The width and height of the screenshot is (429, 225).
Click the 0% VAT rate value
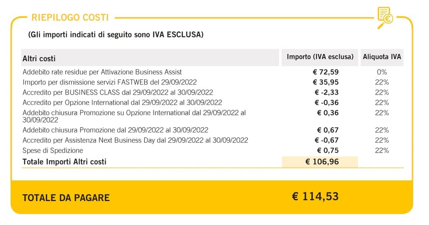[382, 72]
